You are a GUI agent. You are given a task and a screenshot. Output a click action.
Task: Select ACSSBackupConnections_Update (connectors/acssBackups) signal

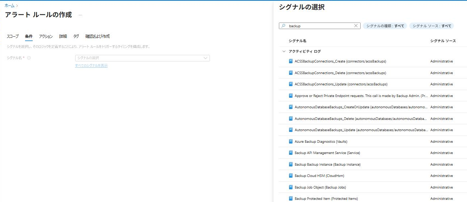click(373, 84)
